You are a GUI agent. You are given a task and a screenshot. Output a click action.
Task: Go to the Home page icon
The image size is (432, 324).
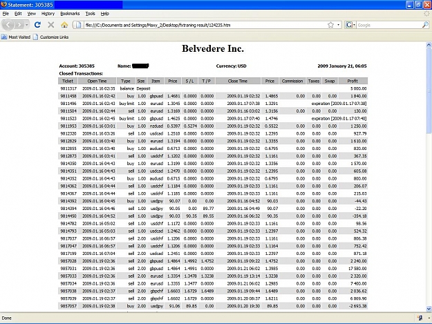pos(64,25)
